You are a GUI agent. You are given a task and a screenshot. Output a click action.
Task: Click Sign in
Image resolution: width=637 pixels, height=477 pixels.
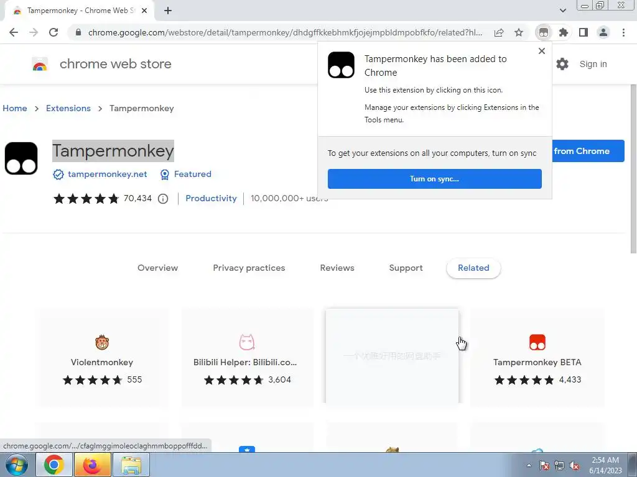(x=593, y=64)
